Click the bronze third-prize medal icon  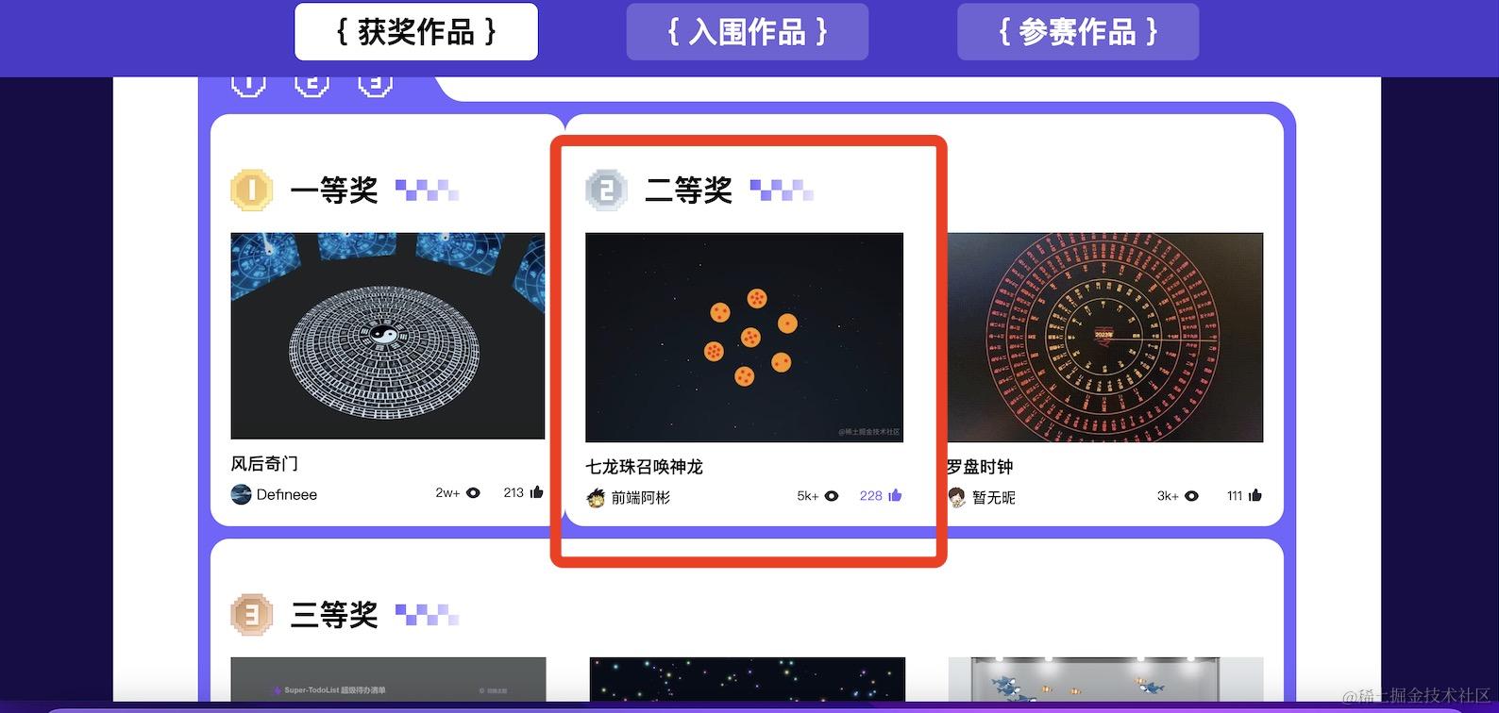251,615
